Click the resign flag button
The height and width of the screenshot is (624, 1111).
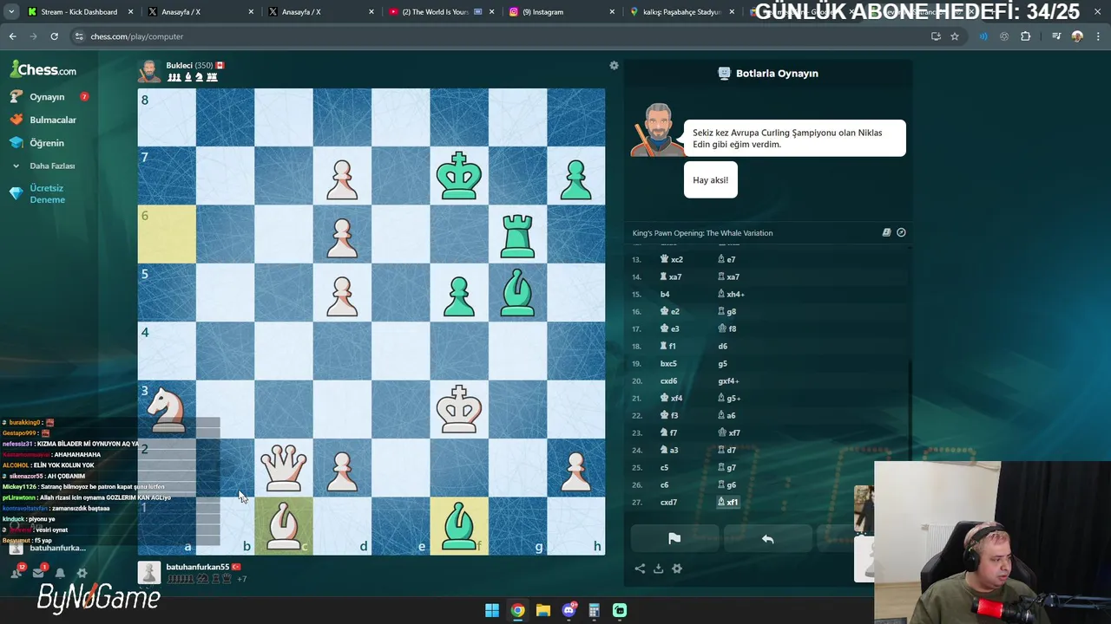[674, 538]
